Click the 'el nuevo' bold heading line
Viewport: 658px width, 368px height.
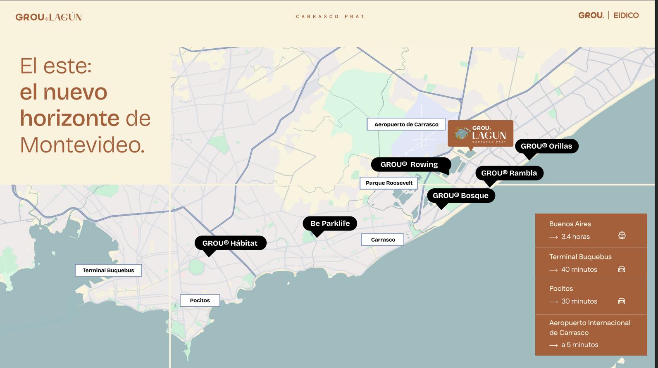pyautogui.click(x=64, y=92)
